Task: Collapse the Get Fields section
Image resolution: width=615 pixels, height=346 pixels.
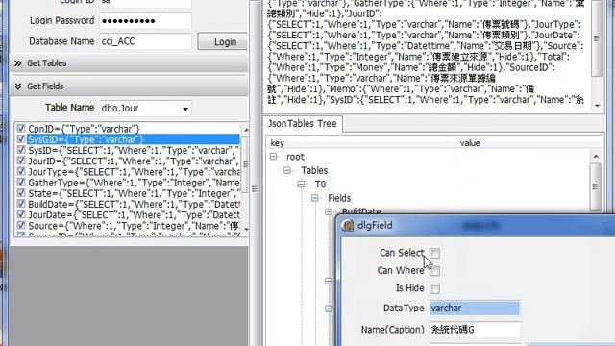Action: click(17, 86)
